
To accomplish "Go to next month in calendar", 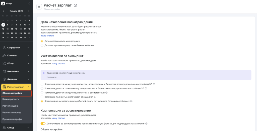I will click(29, 11).
